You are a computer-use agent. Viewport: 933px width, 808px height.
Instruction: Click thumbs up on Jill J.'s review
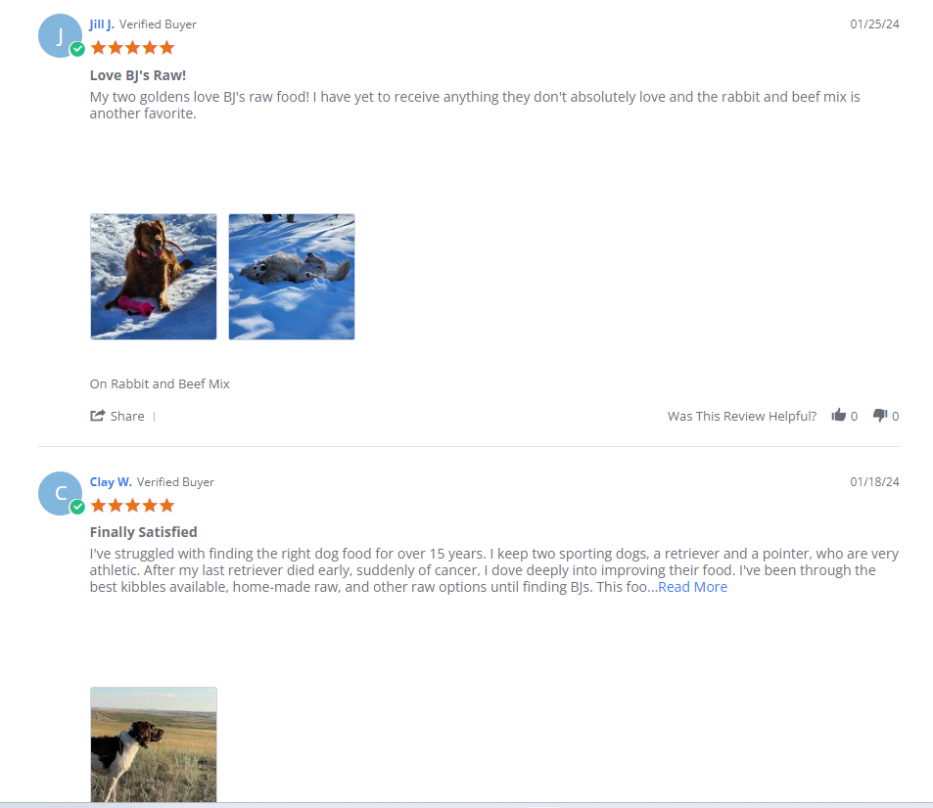[838, 415]
